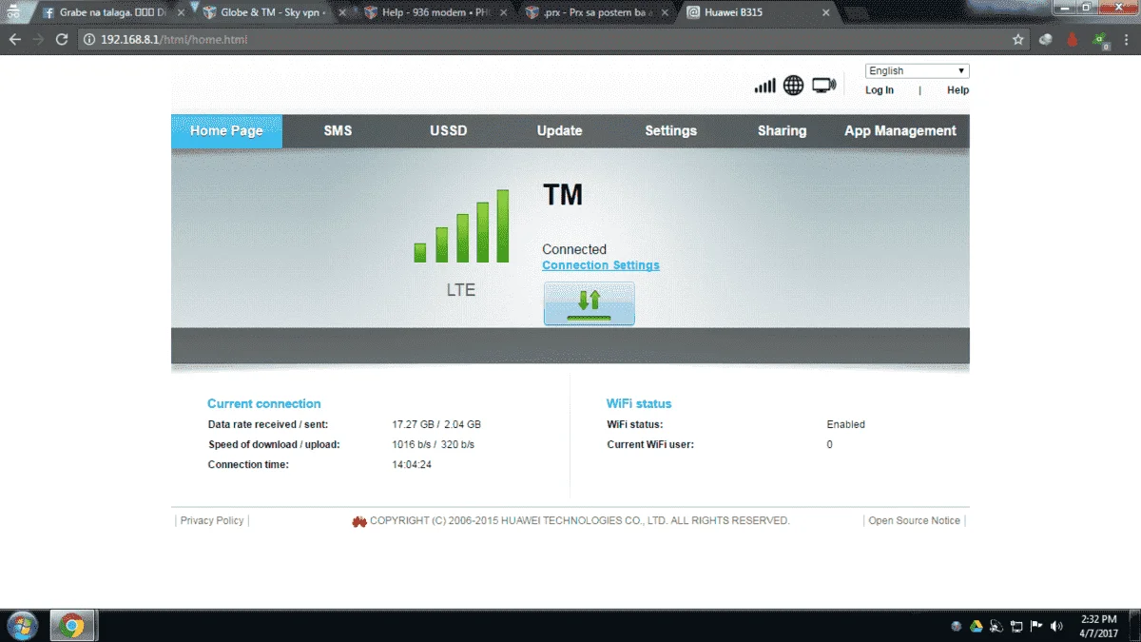
Task: Close the Huawei B315 browser tab
Action: coord(825,13)
